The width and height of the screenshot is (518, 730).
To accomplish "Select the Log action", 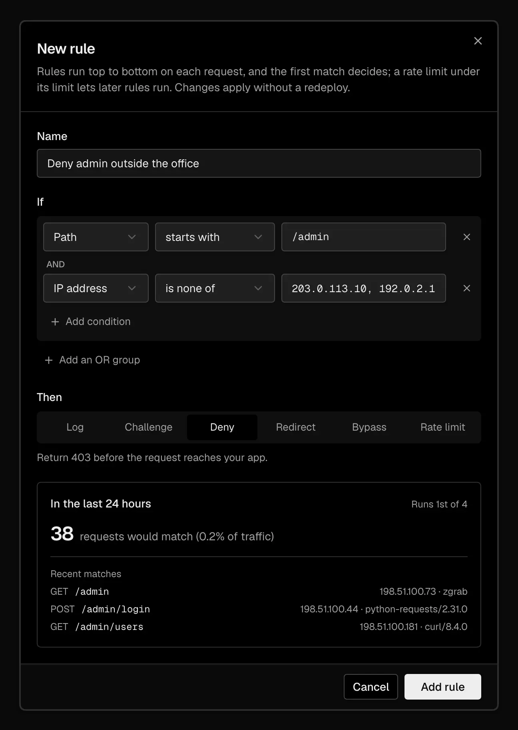I will [75, 427].
